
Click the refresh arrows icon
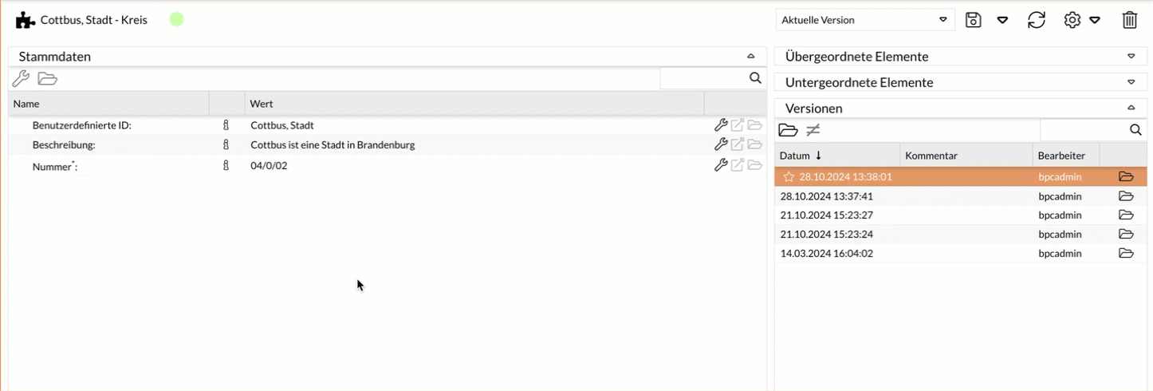(1036, 20)
